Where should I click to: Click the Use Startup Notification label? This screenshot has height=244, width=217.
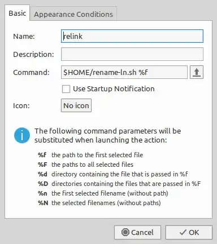click(114, 89)
